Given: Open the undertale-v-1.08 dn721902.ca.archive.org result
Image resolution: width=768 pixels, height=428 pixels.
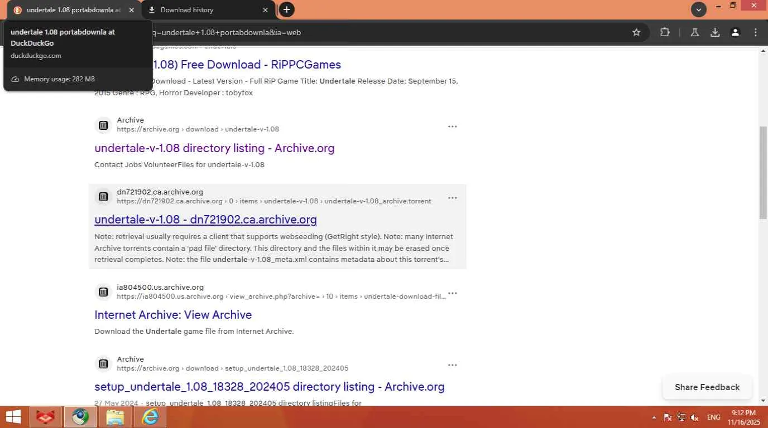Looking at the screenshot, I should 205,220.
